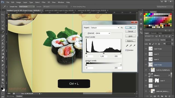
Task: Hide Layer 5 with its eye icon
Action: 146,81
